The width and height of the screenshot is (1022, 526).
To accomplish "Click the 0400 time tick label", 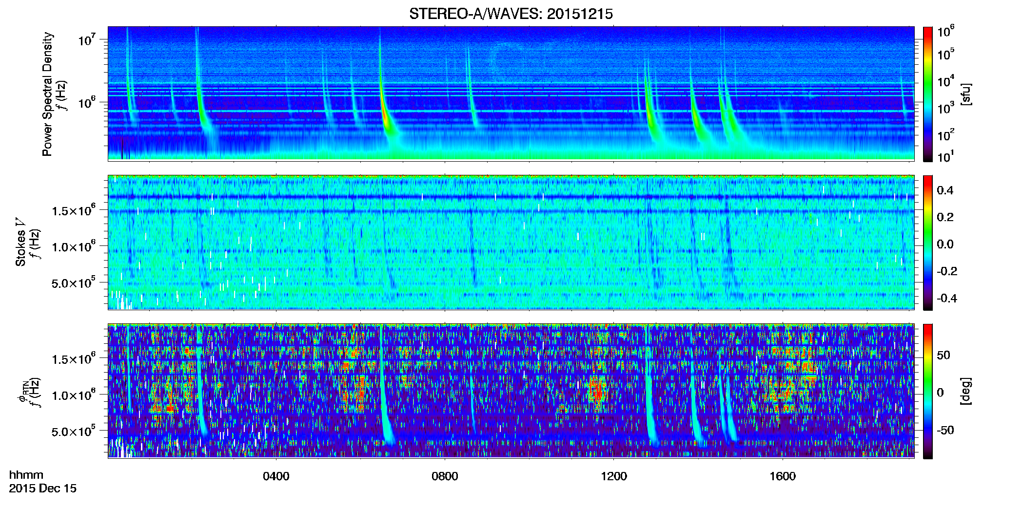I will point(276,476).
